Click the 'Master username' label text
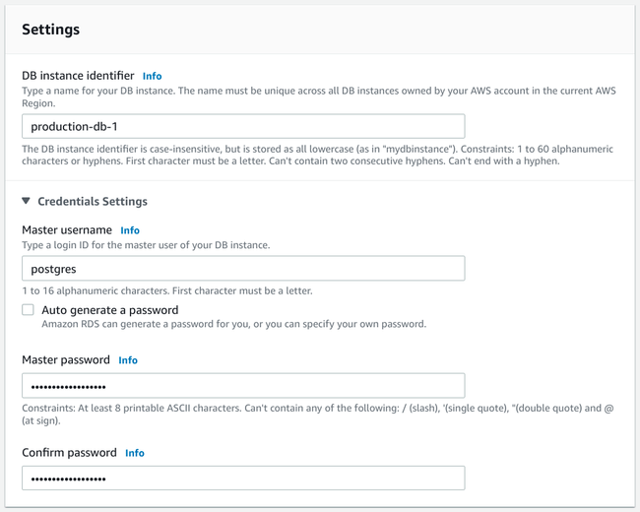 point(66,230)
